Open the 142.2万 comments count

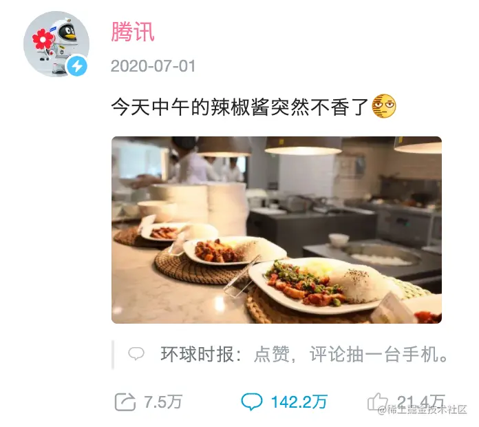(x=299, y=402)
